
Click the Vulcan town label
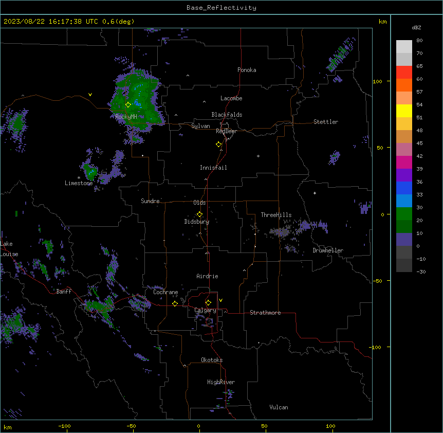coord(279,407)
